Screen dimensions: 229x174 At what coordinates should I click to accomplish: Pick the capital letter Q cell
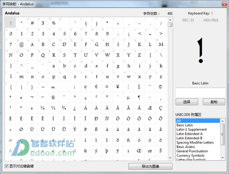click(x=43, y=55)
